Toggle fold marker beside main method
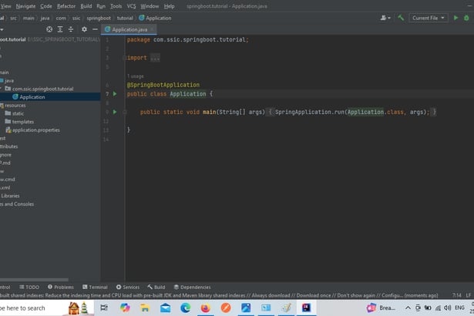This screenshot has height=316, width=474. click(x=125, y=112)
